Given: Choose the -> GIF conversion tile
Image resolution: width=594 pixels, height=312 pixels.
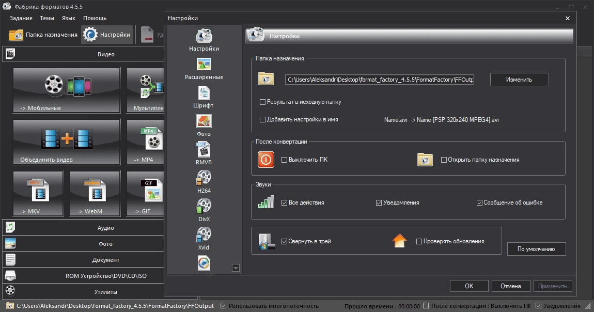Looking at the screenshot, I should coord(146,194).
